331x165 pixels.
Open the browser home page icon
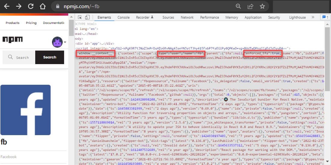[43, 6]
